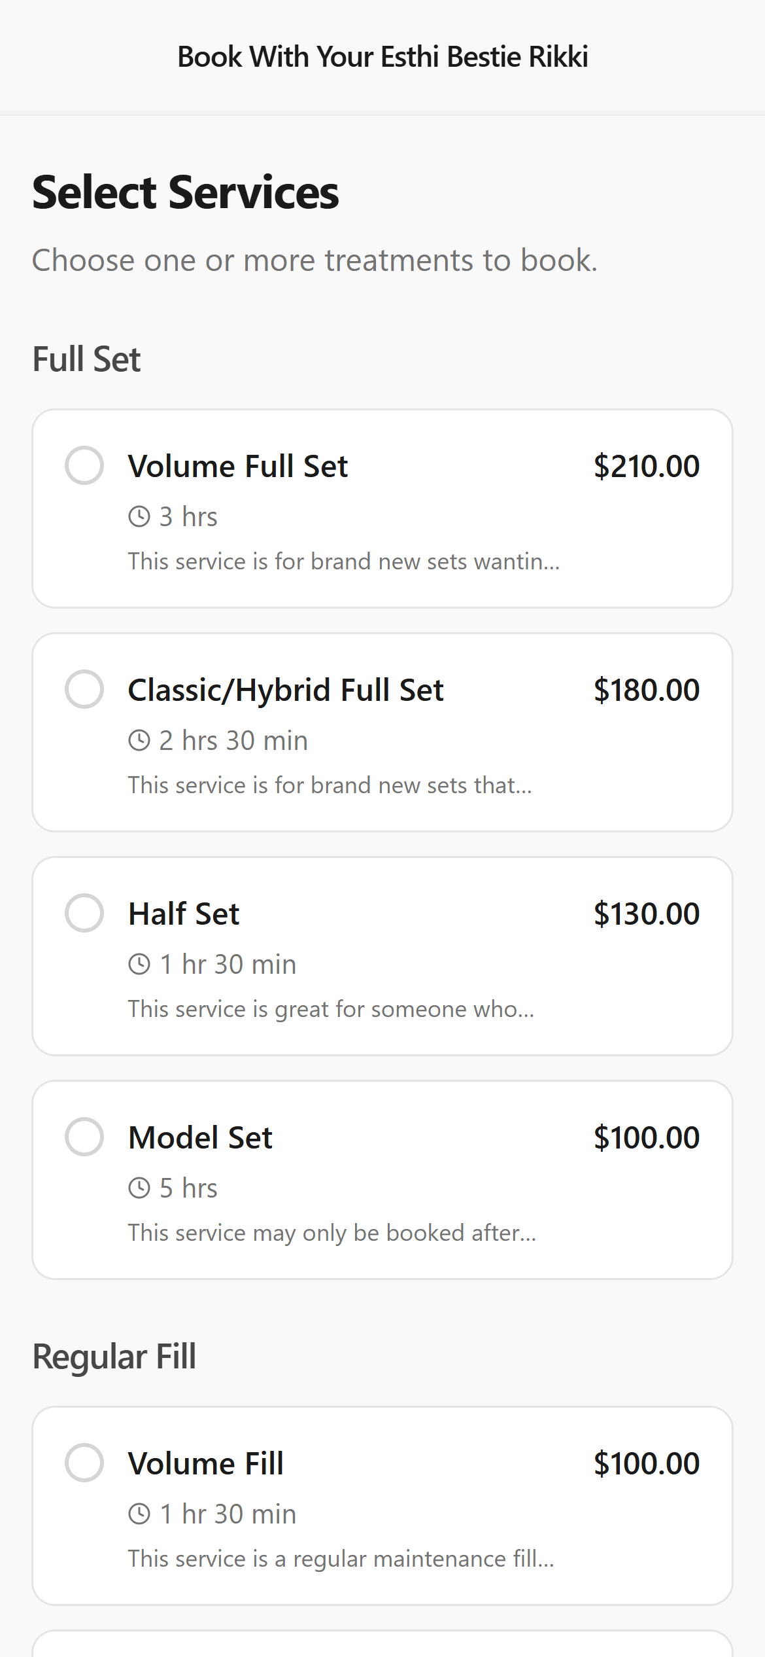Select the Classic/Hybrid Full Set radio button

[84, 689]
